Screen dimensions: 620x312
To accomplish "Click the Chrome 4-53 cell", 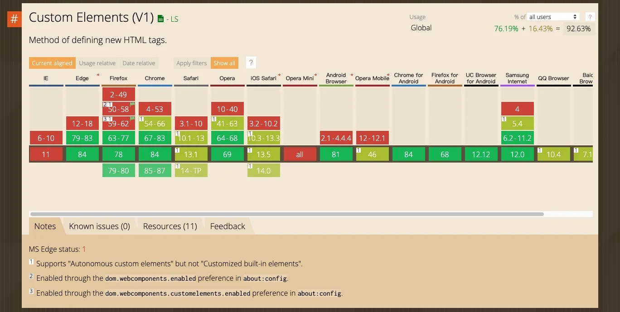I will pyautogui.click(x=155, y=109).
